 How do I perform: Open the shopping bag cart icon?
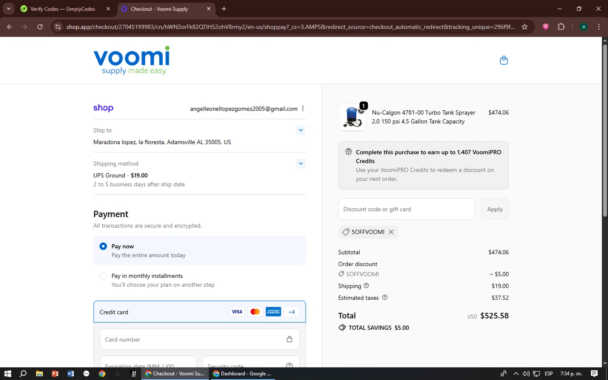click(x=504, y=60)
